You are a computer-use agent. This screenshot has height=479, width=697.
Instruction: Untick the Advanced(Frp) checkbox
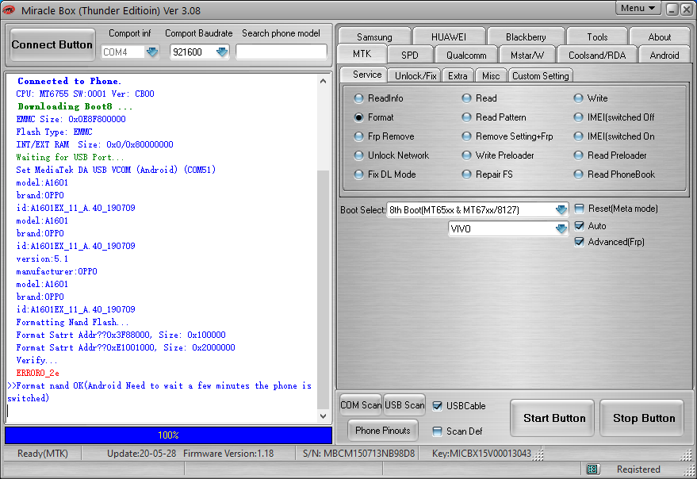point(579,242)
